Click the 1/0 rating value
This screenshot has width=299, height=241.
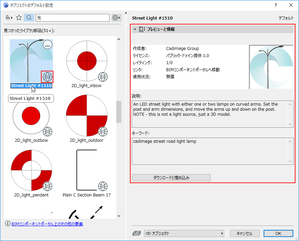pyautogui.click(x=169, y=63)
